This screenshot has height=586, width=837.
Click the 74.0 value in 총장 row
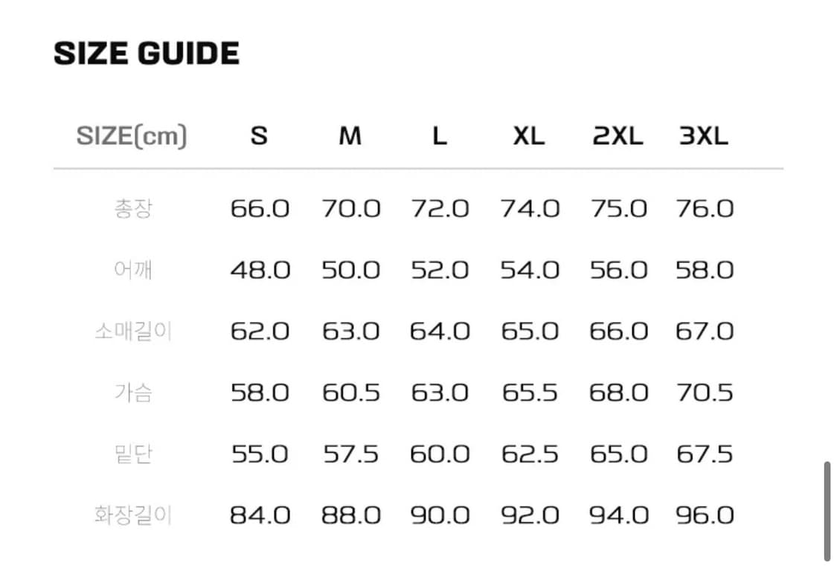pos(529,208)
